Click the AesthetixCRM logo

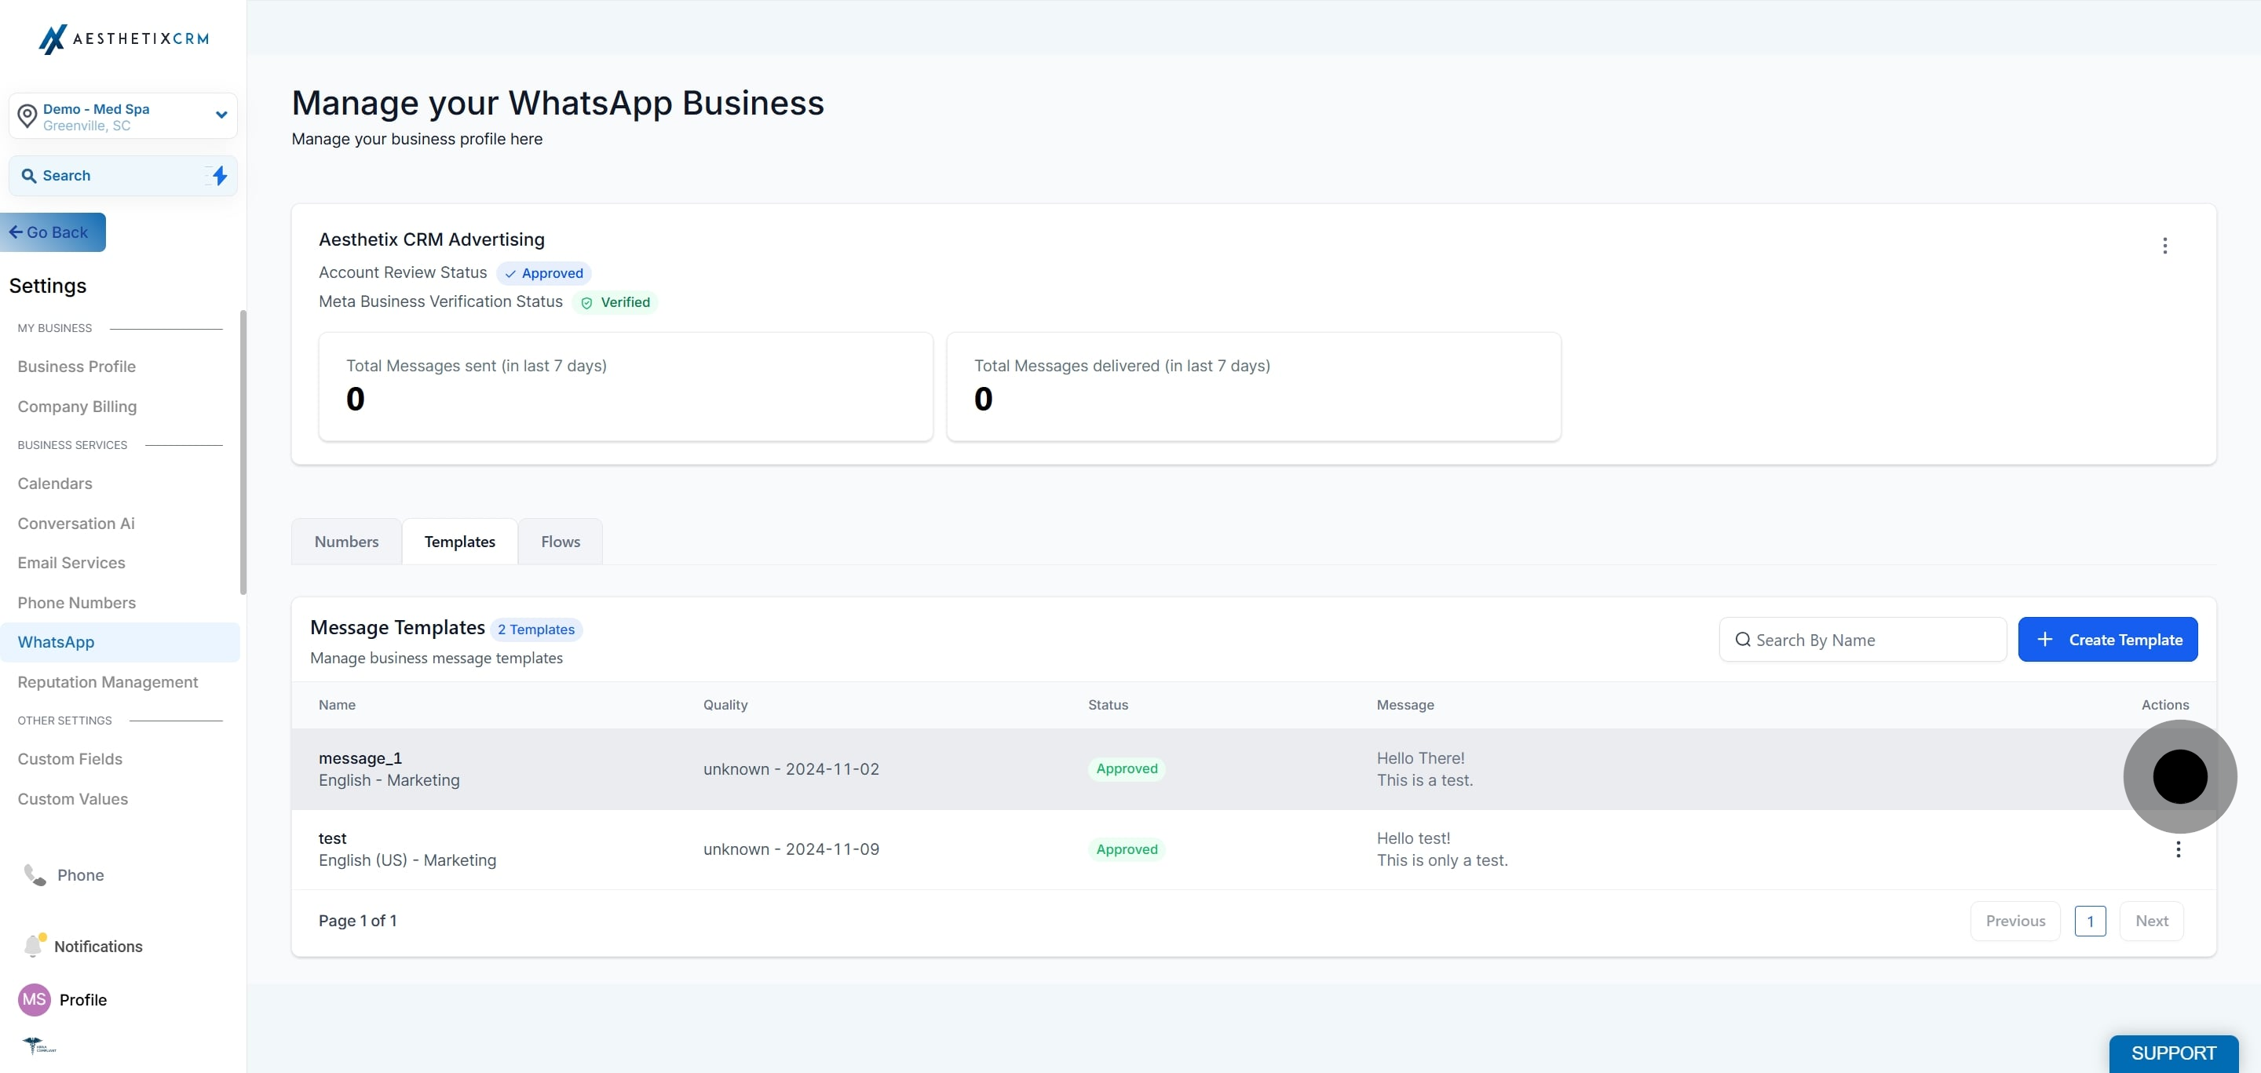124,38
